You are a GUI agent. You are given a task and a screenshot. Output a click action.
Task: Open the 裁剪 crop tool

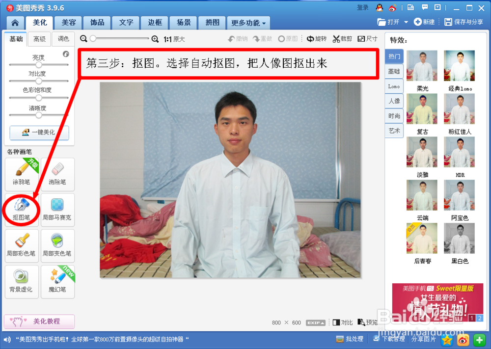[x=342, y=38]
